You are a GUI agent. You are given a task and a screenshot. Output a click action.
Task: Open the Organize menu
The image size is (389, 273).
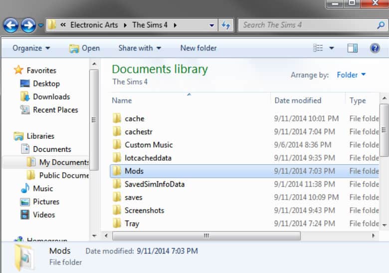pyautogui.click(x=31, y=48)
